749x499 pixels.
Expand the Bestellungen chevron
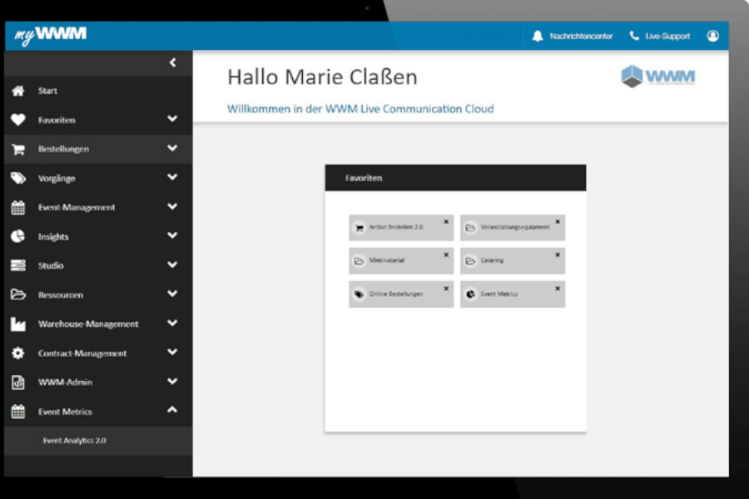point(172,149)
